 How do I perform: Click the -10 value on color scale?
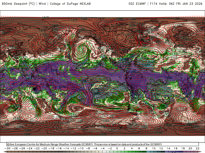[81, 148]
